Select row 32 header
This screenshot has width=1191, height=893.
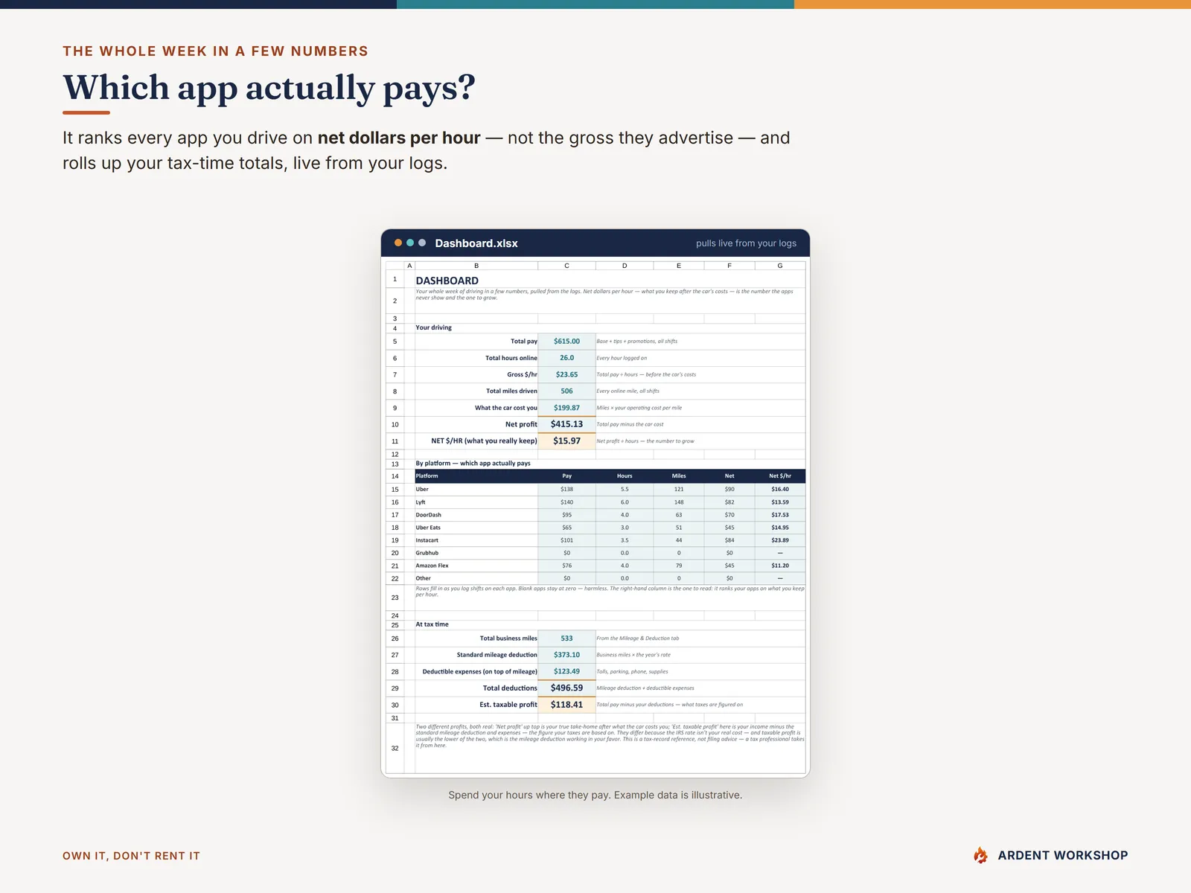click(x=395, y=748)
